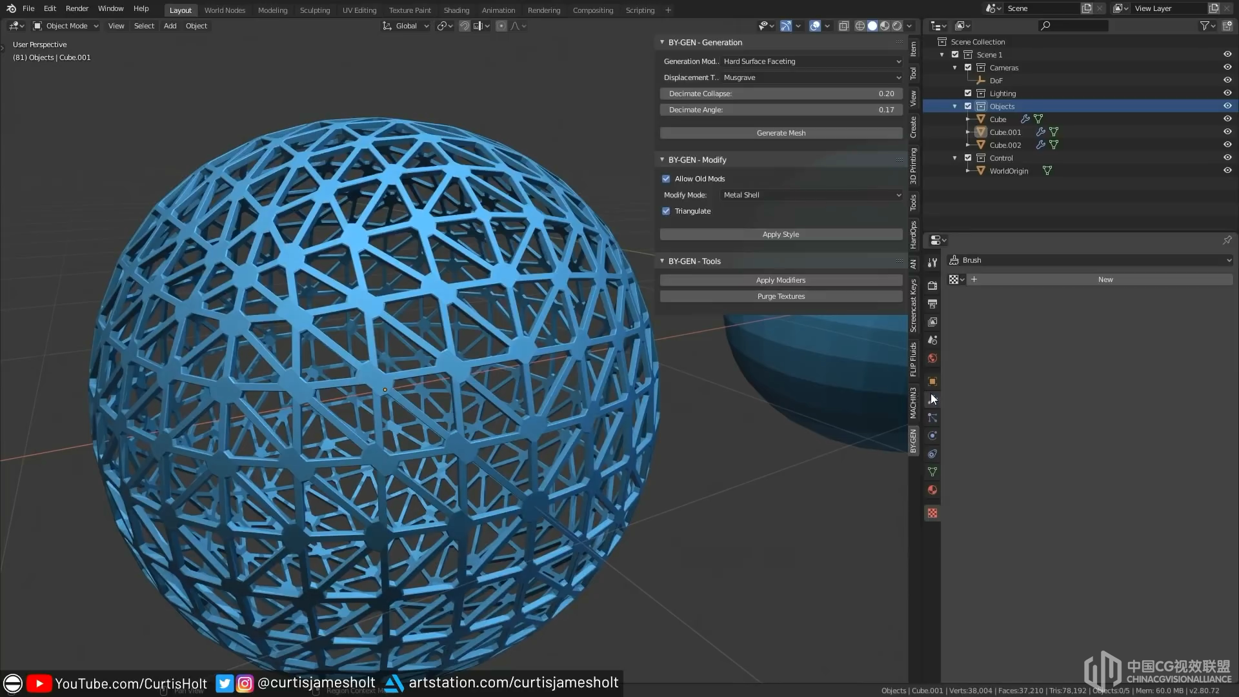1239x697 pixels.
Task: Toggle the Allow Old Mods checkbox
Action: coord(666,179)
